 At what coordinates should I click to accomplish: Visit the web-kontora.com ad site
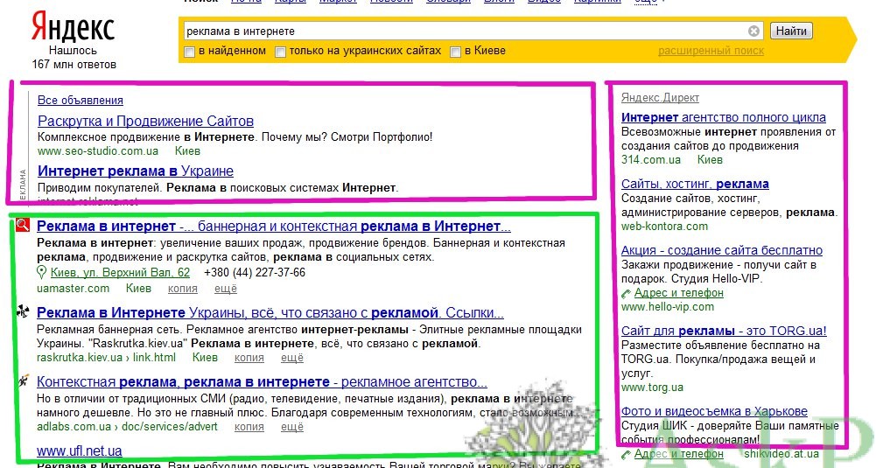pyautogui.click(x=664, y=227)
